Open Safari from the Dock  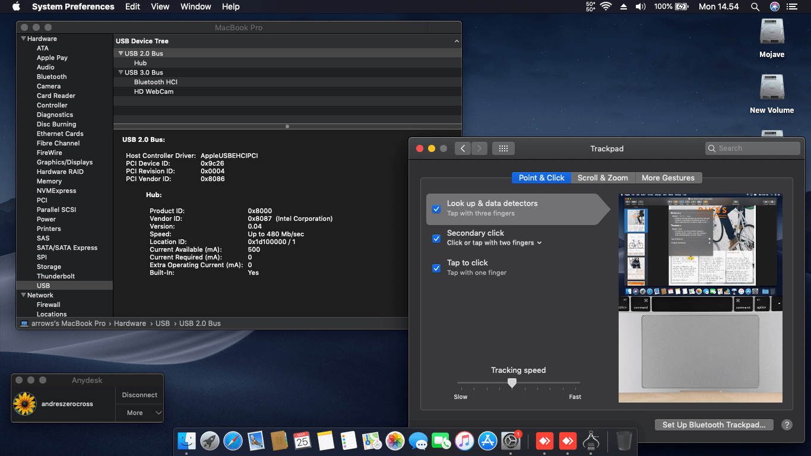tap(232, 441)
